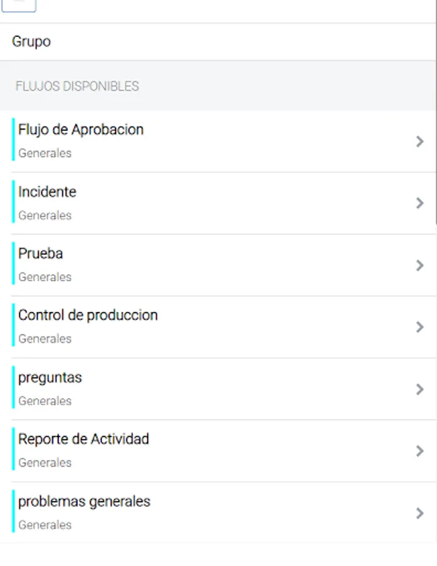The height and width of the screenshot is (566, 437).
Task: Open Reporte de Actividad chevron arrow
Action: click(x=419, y=451)
